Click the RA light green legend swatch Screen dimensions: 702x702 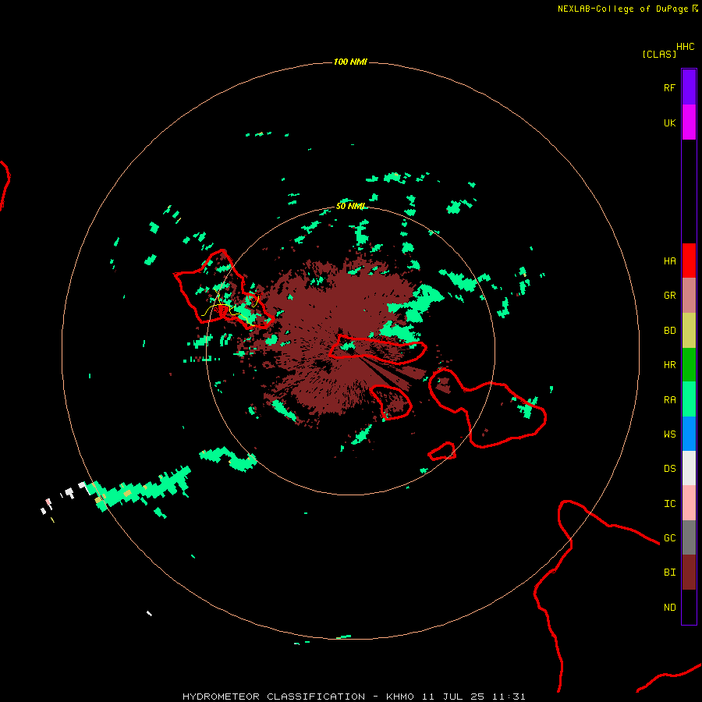[689, 399]
